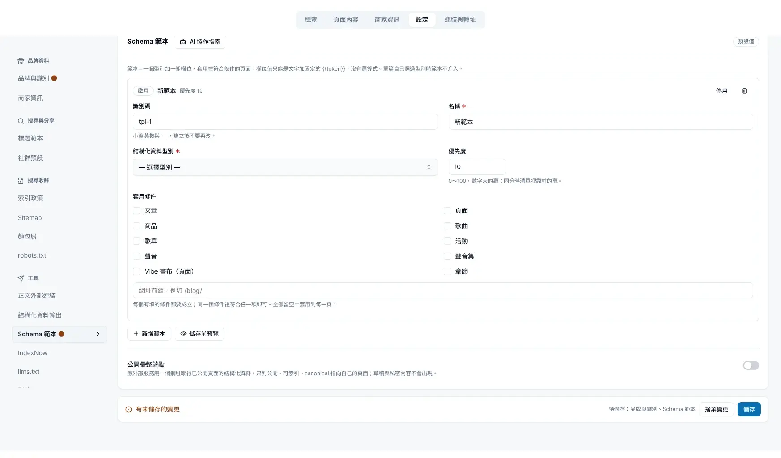Open the 商家資訊 tab
Image resolution: width=781 pixels, height=458 pixels.
point(387,20)
